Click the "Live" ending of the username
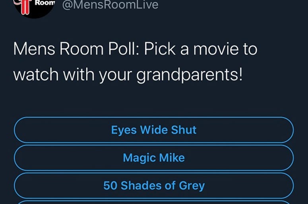This screenshot has height=204, width=308. point(147,5)
